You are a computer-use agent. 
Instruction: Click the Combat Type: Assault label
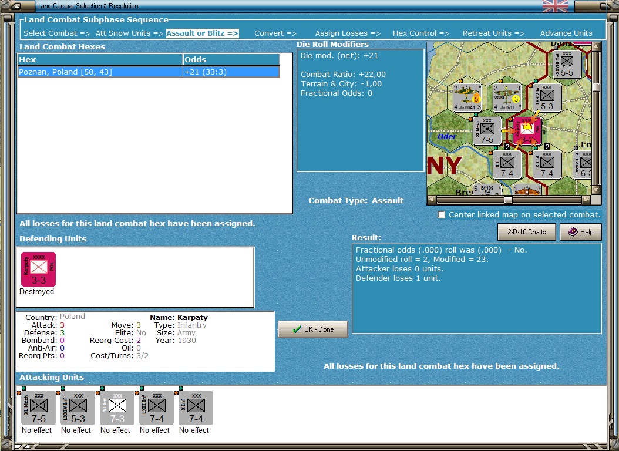[356, 200]
